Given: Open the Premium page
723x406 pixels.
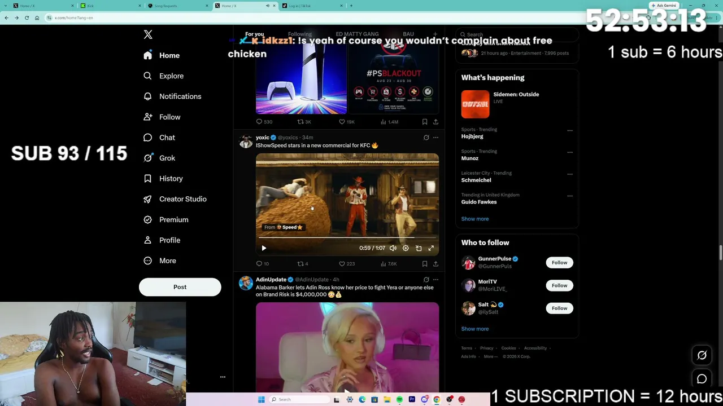Looking at the screenshot, I should click(x=165, y=219).
